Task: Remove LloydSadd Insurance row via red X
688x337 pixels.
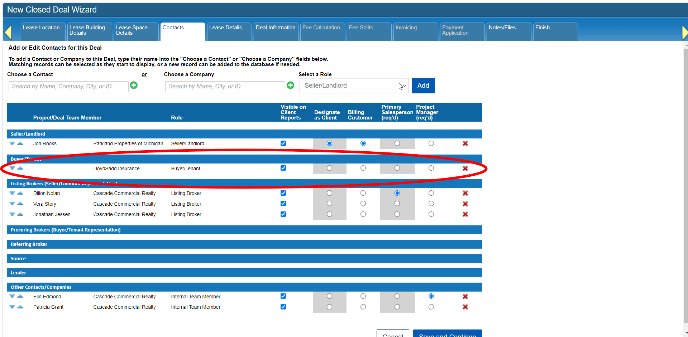Action: [465, 168]
